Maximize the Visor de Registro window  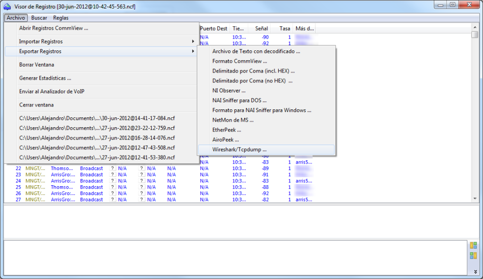452,5
